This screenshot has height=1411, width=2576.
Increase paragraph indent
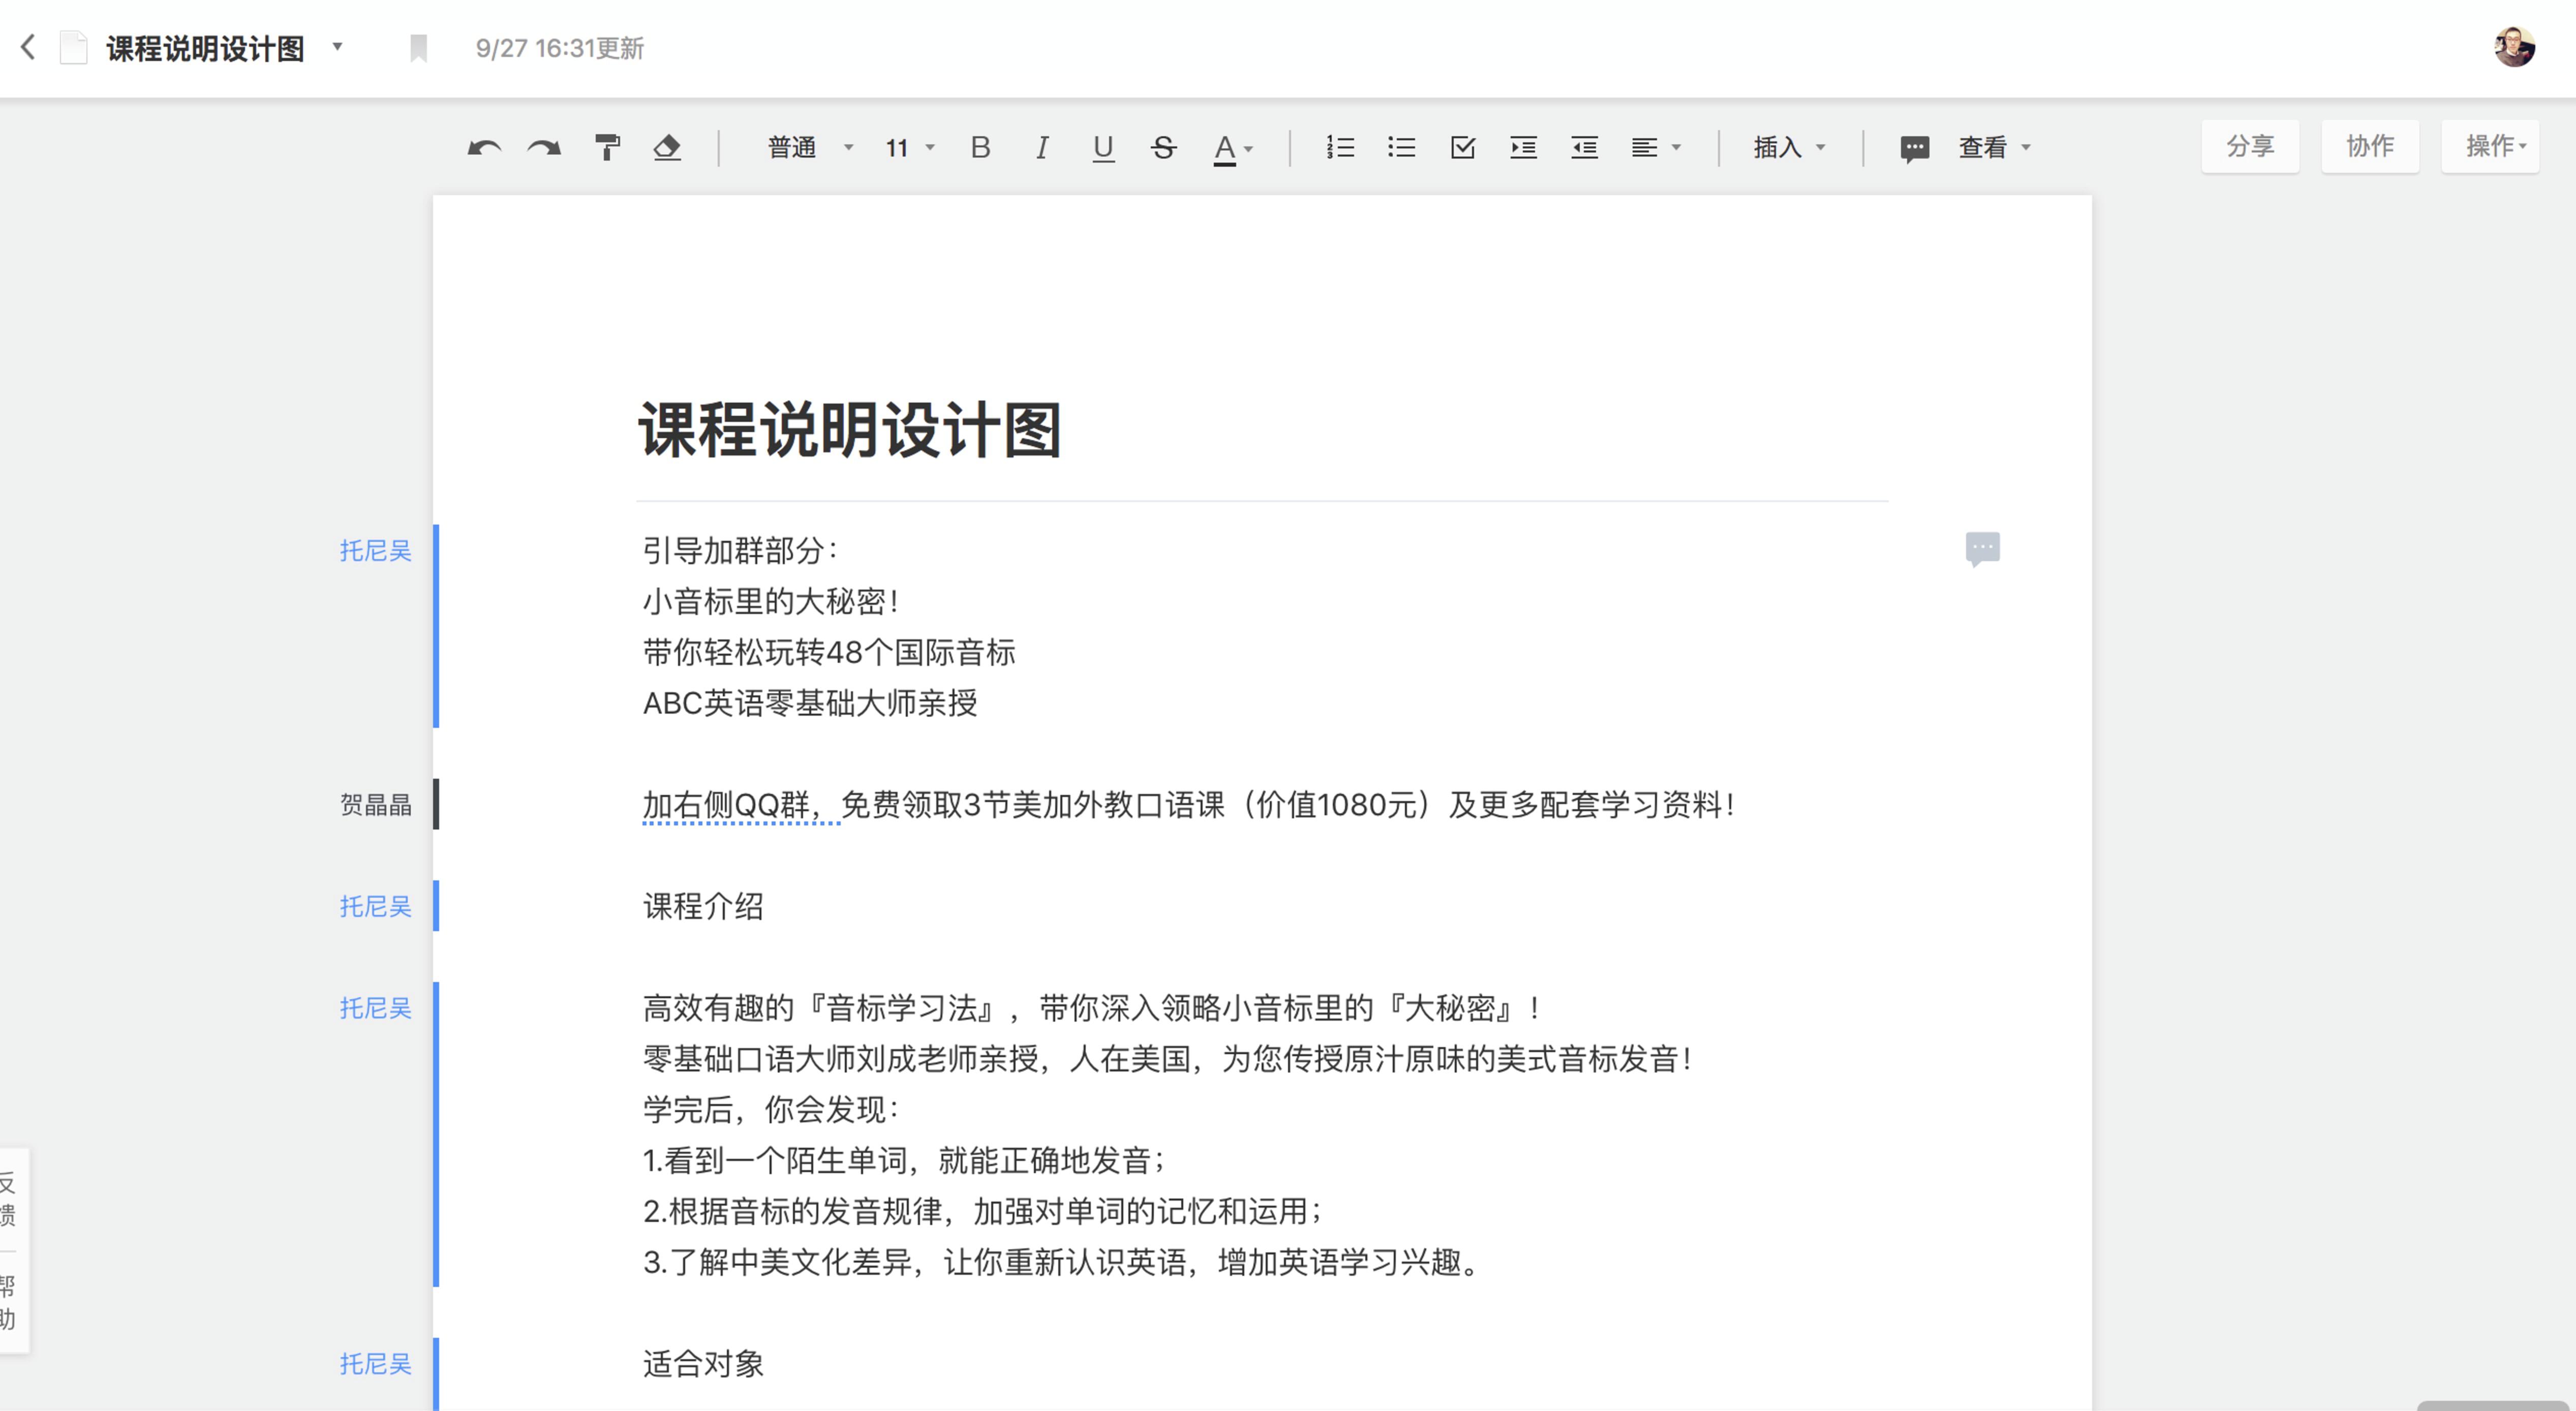click(1523, 148)
